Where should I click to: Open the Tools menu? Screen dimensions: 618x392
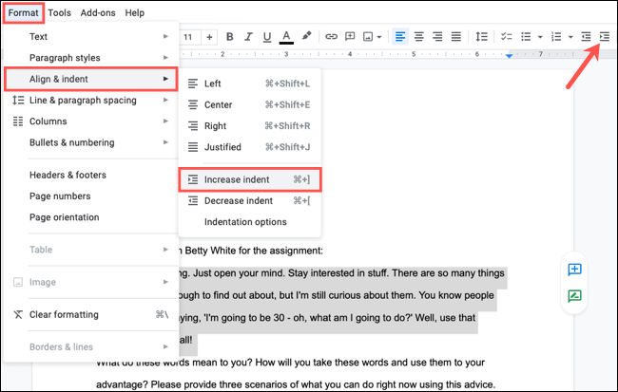tap(60, 12)
